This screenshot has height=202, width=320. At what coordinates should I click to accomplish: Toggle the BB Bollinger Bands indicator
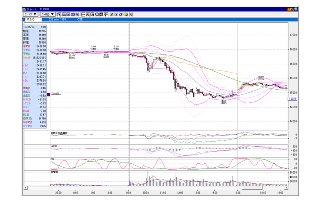tap(68, 14)
